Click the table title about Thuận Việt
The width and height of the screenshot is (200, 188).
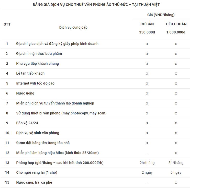(x=96, y=5)
